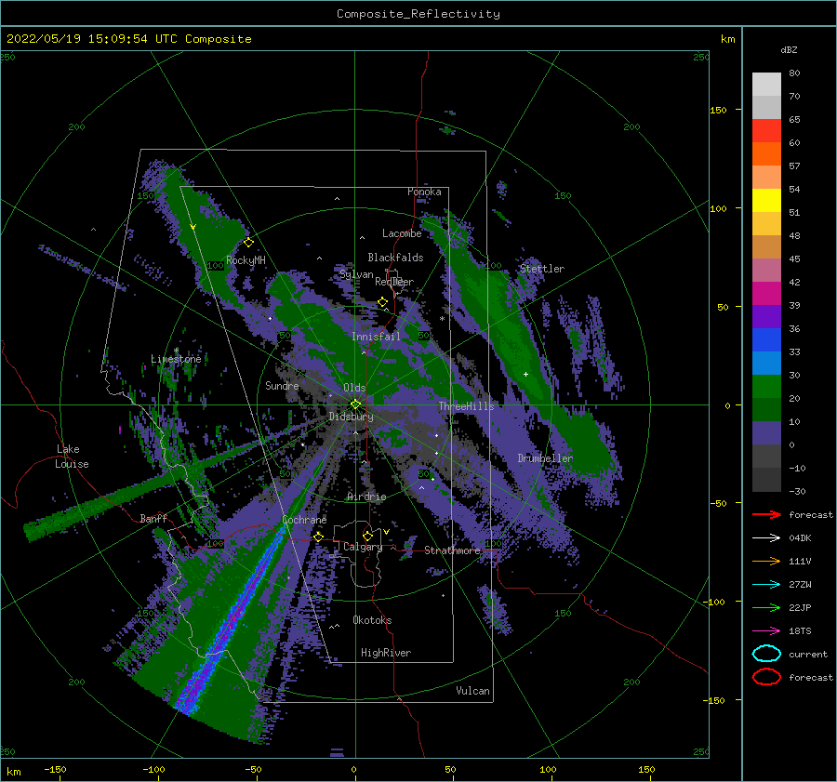Click the magenta 18TS arrow icon
The width and height of the screenshot is (837, 782).
pyautogui.click(x=766, y=630)
